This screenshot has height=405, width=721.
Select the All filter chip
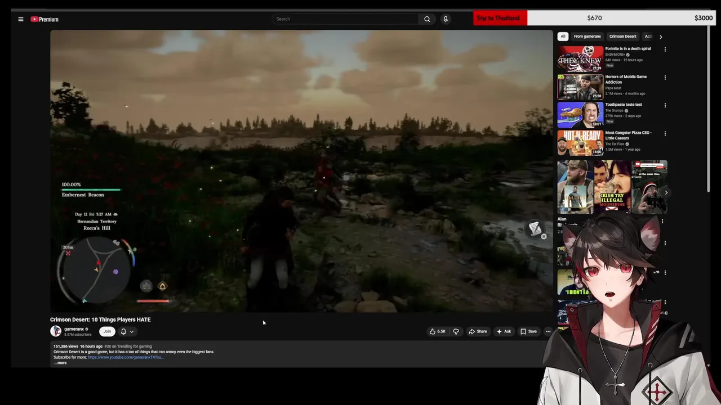click(x=563, y=37)
